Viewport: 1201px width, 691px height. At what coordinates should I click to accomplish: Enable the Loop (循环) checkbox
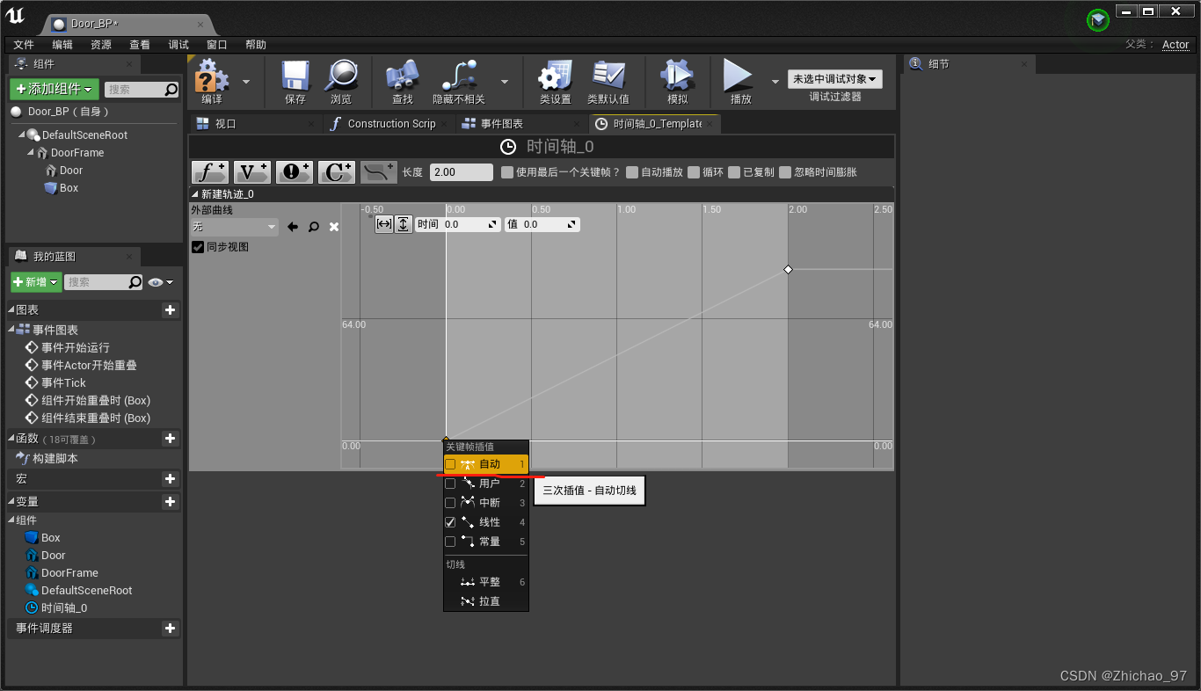click(694, 172)
